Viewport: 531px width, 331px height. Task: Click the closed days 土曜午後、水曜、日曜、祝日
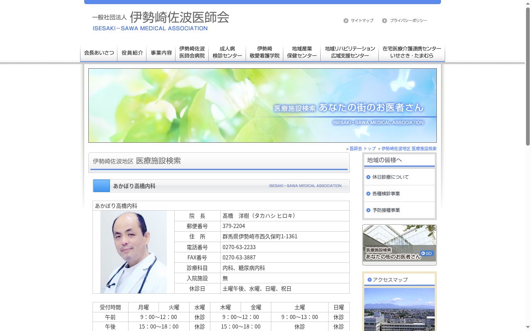pos(257,289)
